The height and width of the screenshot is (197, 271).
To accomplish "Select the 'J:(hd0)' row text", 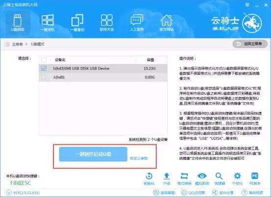I will [59, 77].
